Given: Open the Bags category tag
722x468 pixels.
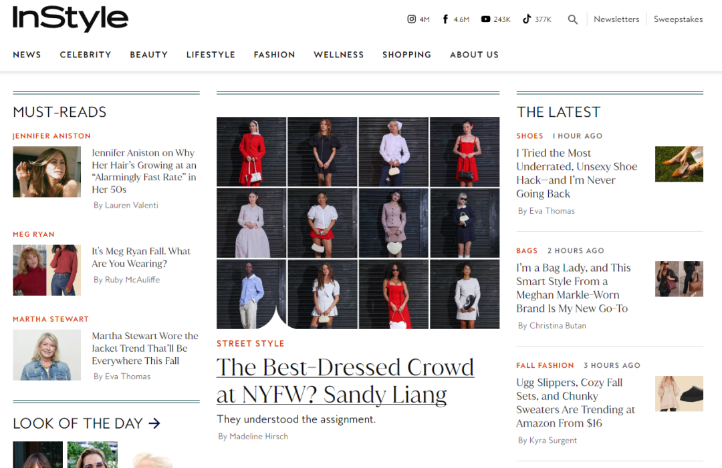Looking at the screenshot, I should pyautogui.click(x=527, y=250).
